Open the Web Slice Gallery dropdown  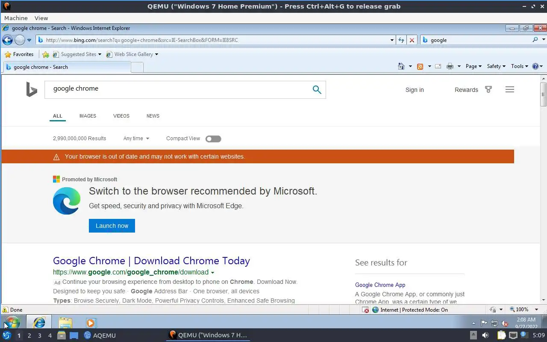pyautogui.click(x=132, y=54)
